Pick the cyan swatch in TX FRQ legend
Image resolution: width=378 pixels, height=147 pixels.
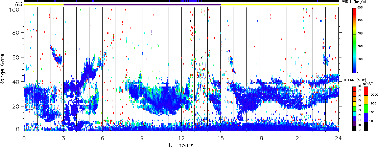point(354,115)
